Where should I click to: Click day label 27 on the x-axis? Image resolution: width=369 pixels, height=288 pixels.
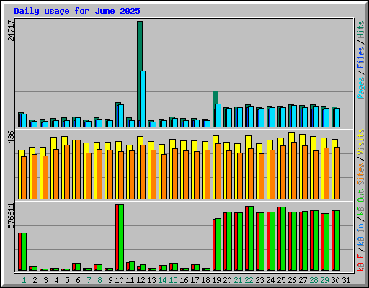point(303,280)
